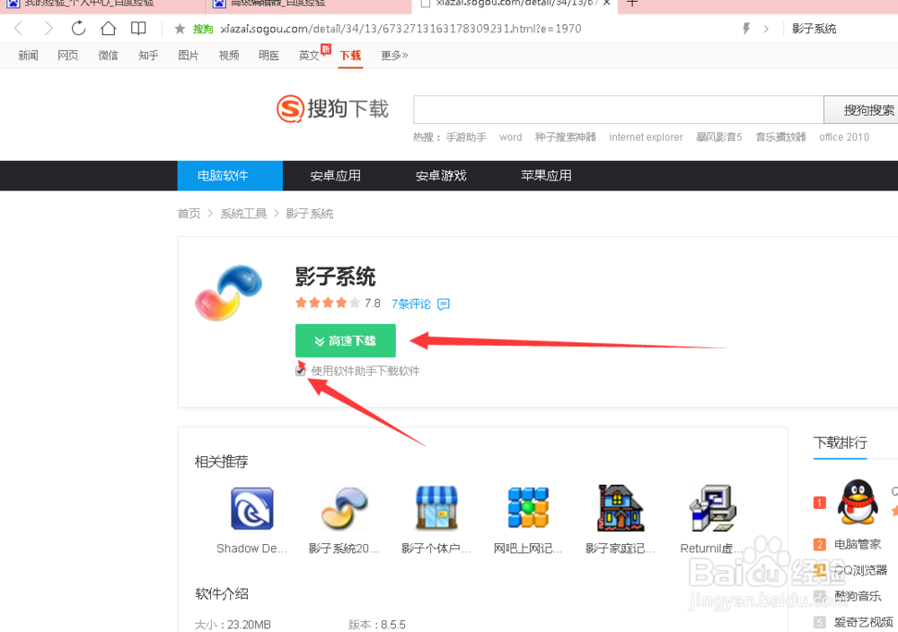This screenshot has height=632, width=898.
Task: Select the 安卓游戏 navigation tab
Action: point(441,175)
